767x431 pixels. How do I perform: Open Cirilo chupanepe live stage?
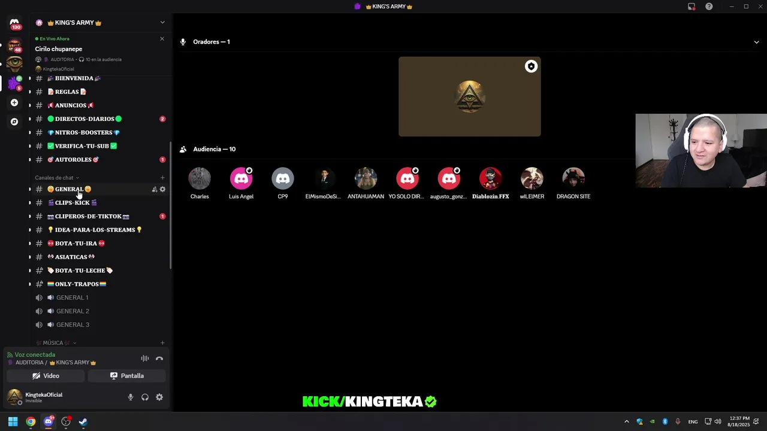pyautogui.click(x=59, y=49)
